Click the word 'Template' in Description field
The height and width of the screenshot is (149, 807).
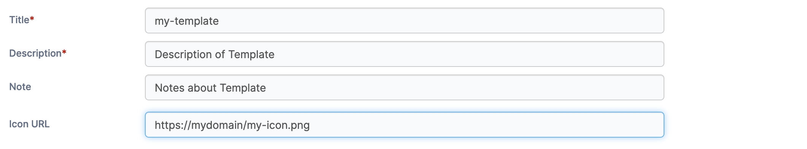(251, 54)
